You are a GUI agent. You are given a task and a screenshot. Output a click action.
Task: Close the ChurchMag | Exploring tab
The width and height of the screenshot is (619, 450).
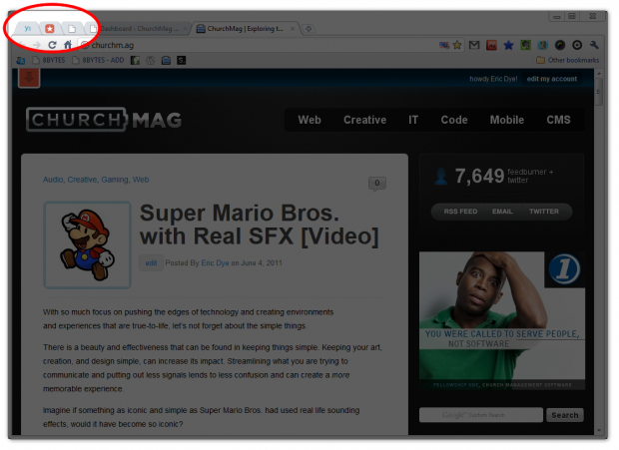[x=293, y=28]
